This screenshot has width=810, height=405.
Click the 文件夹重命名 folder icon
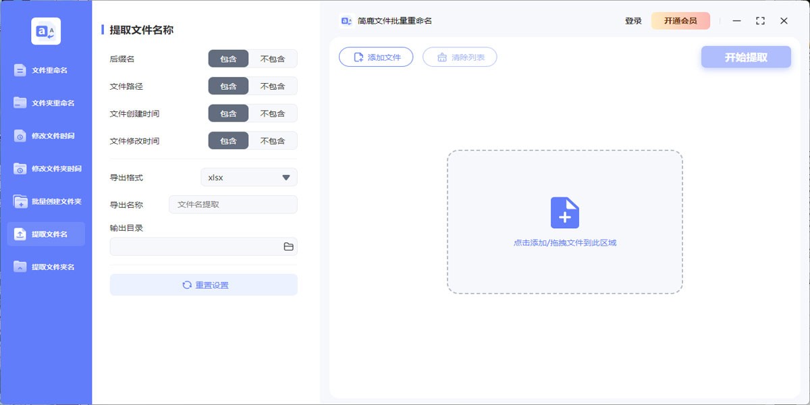[20, 103]
